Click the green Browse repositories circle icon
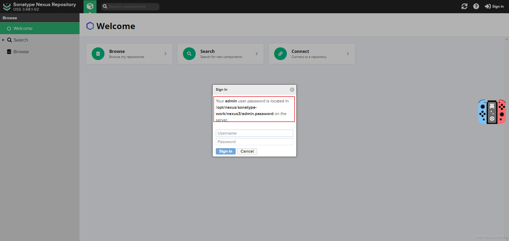509x241 pixels. click(x=98, y=54)
